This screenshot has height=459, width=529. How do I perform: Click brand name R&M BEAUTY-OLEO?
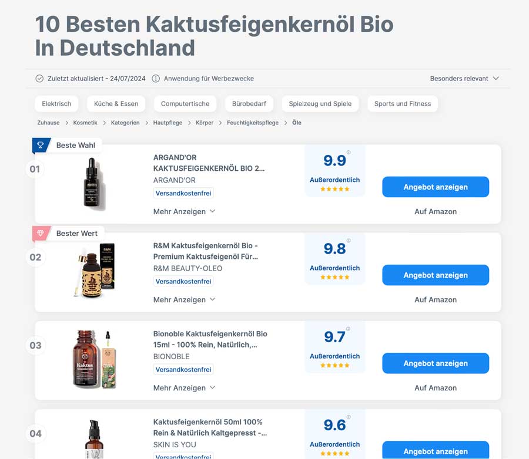pyautogui.click(x=188, y=269)
